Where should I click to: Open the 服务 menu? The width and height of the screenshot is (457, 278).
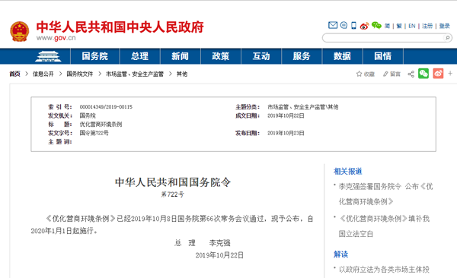point(302,56)
